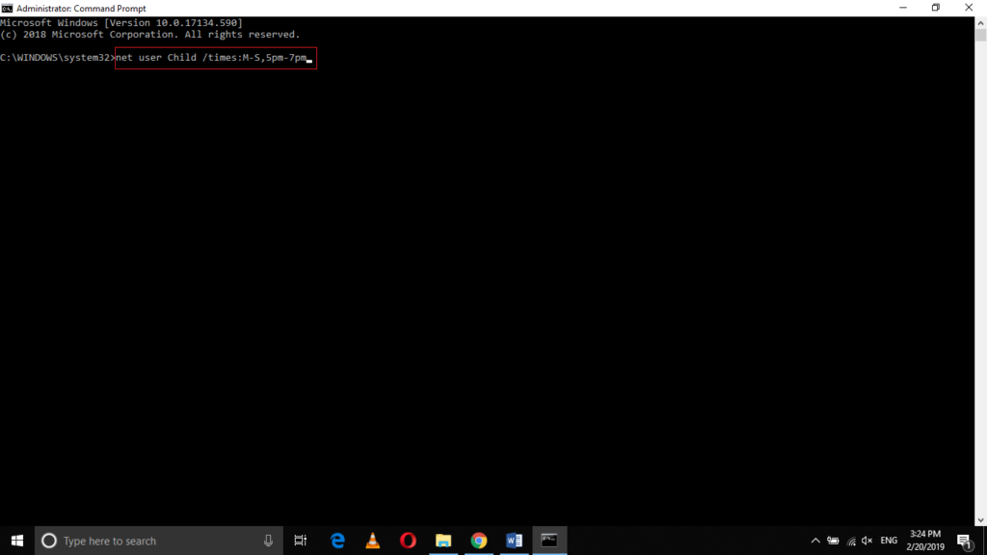Close the Command Prompt window
Viewport: 987px width, 555px height.
(x=969, y=8)
